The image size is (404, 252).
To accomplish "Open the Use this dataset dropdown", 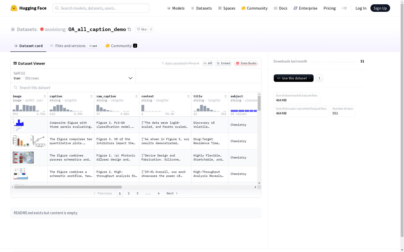I will pos(294,78).
